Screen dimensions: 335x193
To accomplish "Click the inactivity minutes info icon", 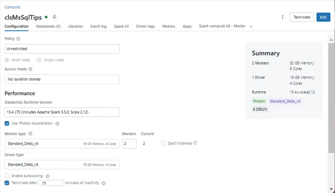I will click(x=103, y=183).
